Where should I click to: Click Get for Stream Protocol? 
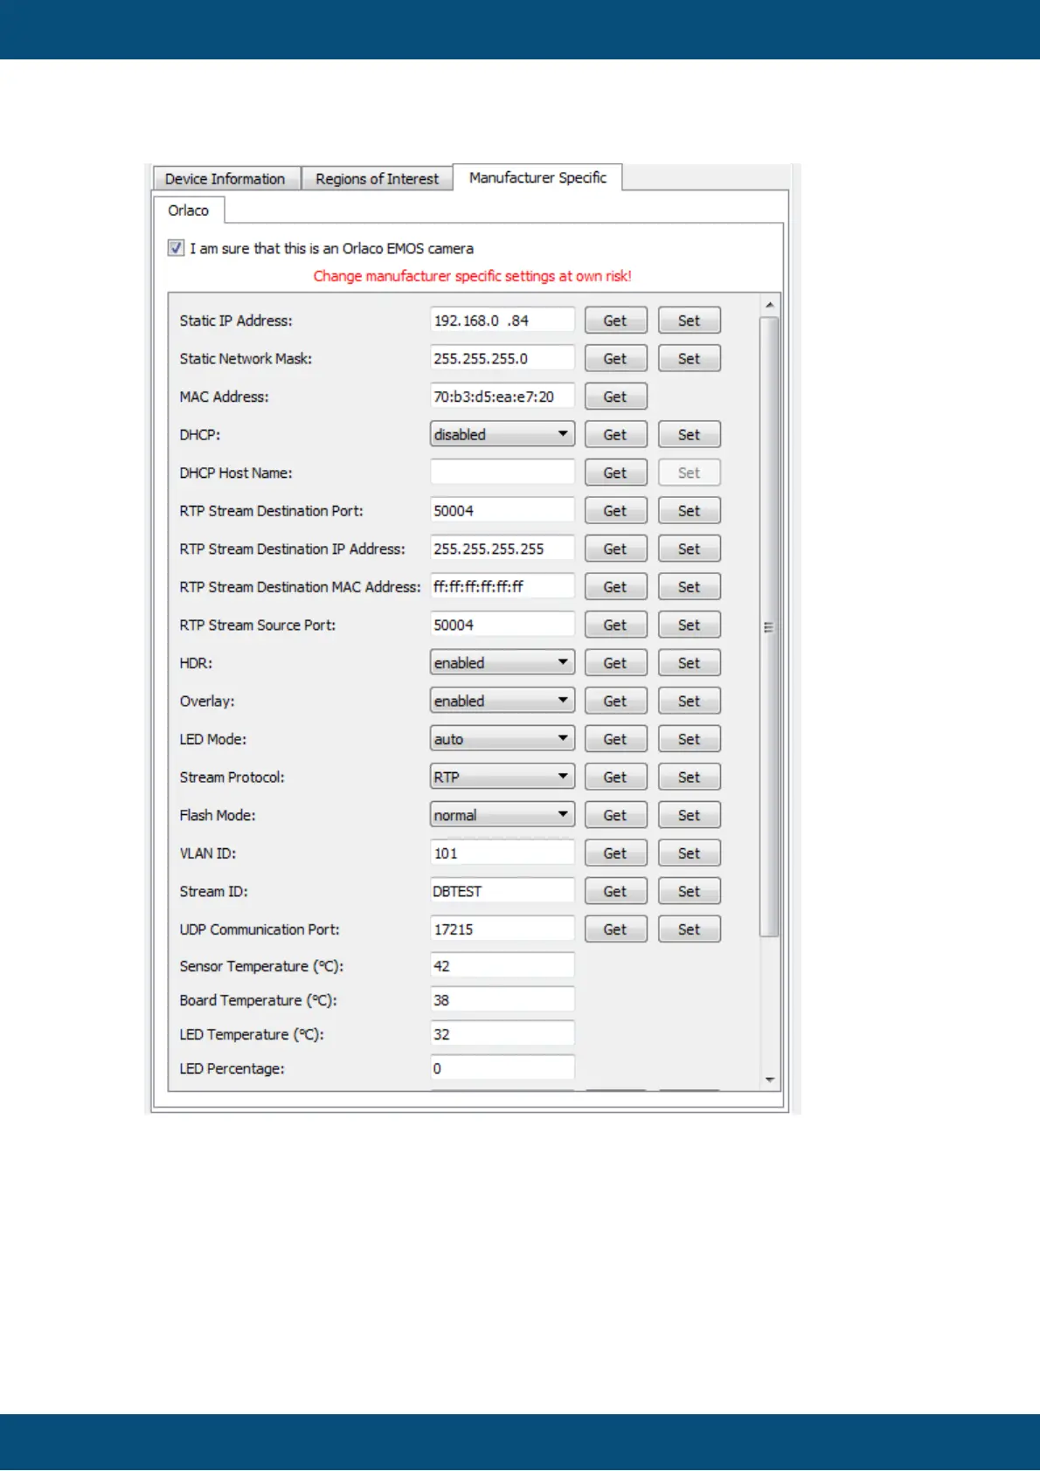[615, 777]
